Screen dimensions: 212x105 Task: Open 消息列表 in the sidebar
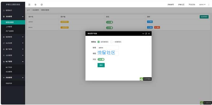pos(13,83)
